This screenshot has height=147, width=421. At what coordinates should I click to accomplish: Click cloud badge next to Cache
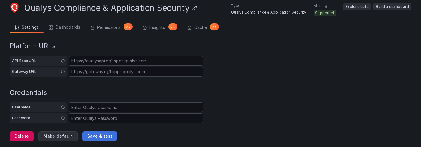pos(214,27)
